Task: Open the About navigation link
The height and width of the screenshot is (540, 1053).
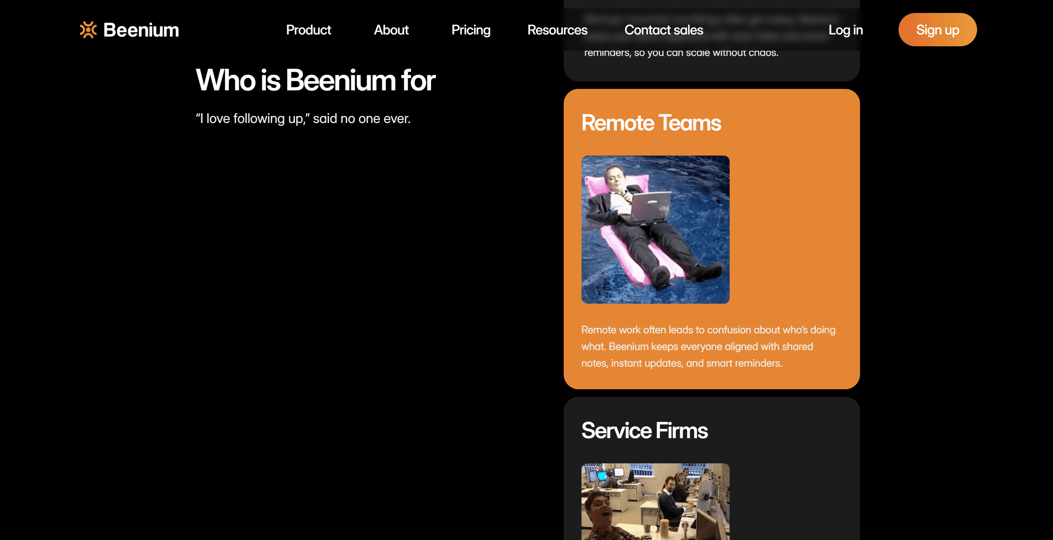Action: [x=391, y=30]
